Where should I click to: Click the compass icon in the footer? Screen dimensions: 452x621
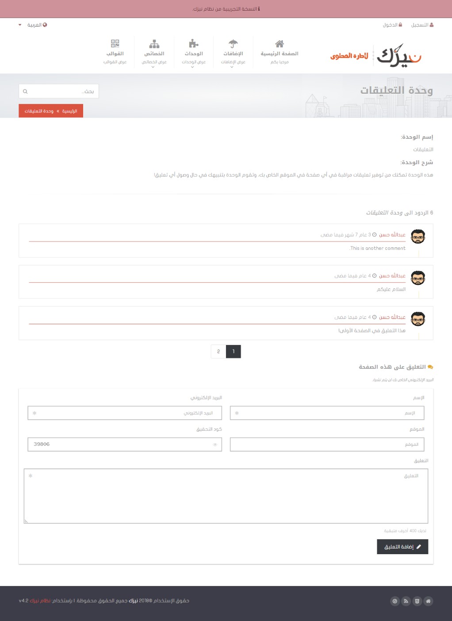point(395,601)
